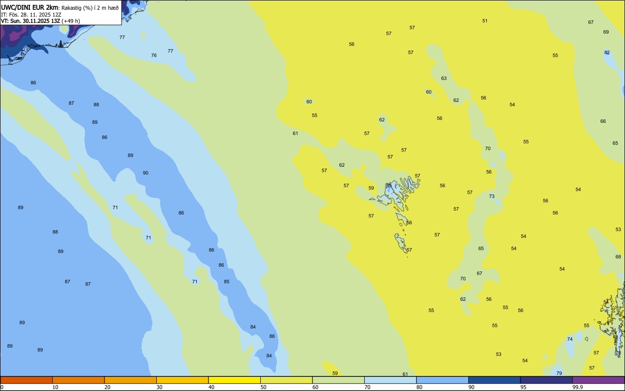Click the humidity value 66 on the map

[x=603, y=121]
